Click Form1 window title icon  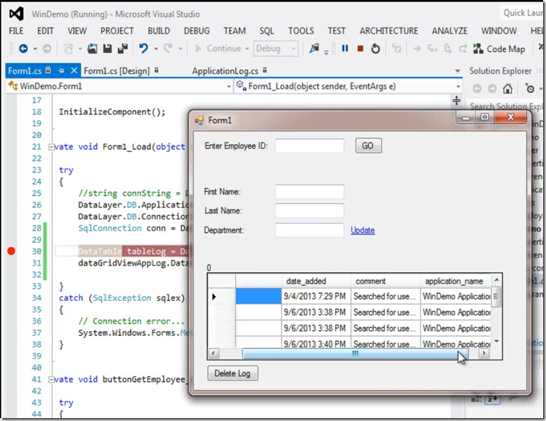click(199, 120)
